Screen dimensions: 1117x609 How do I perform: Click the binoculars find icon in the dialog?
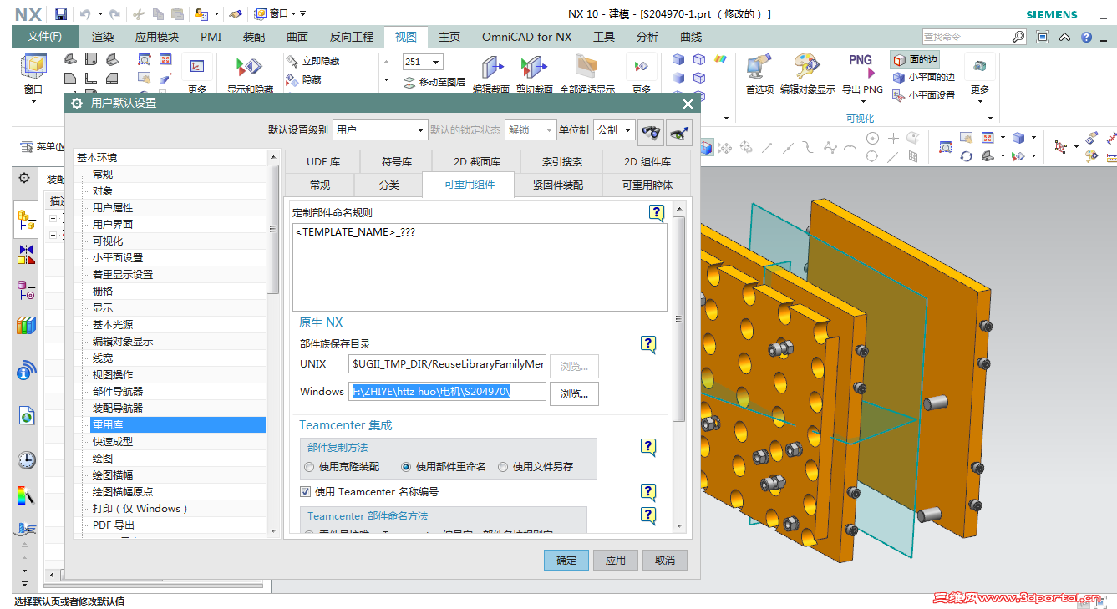[651, 130]
